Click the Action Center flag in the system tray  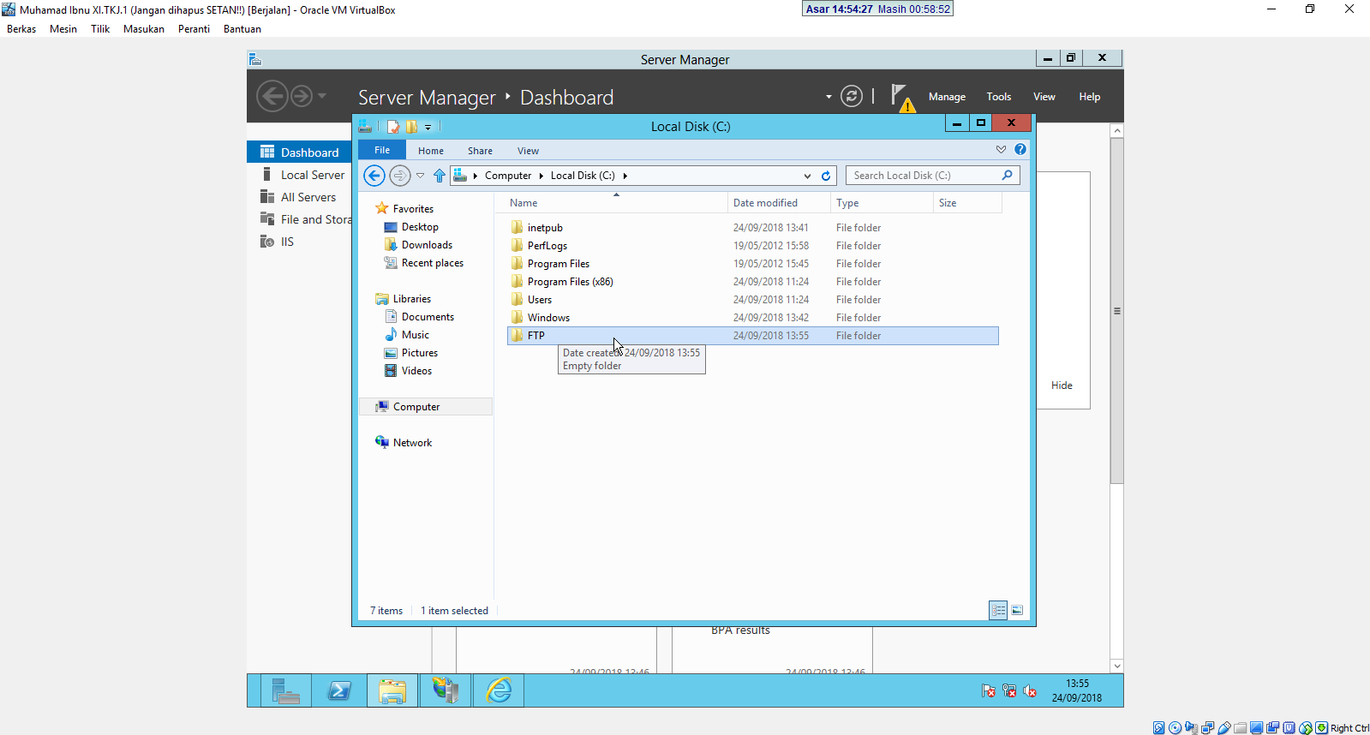click(989, 690)
